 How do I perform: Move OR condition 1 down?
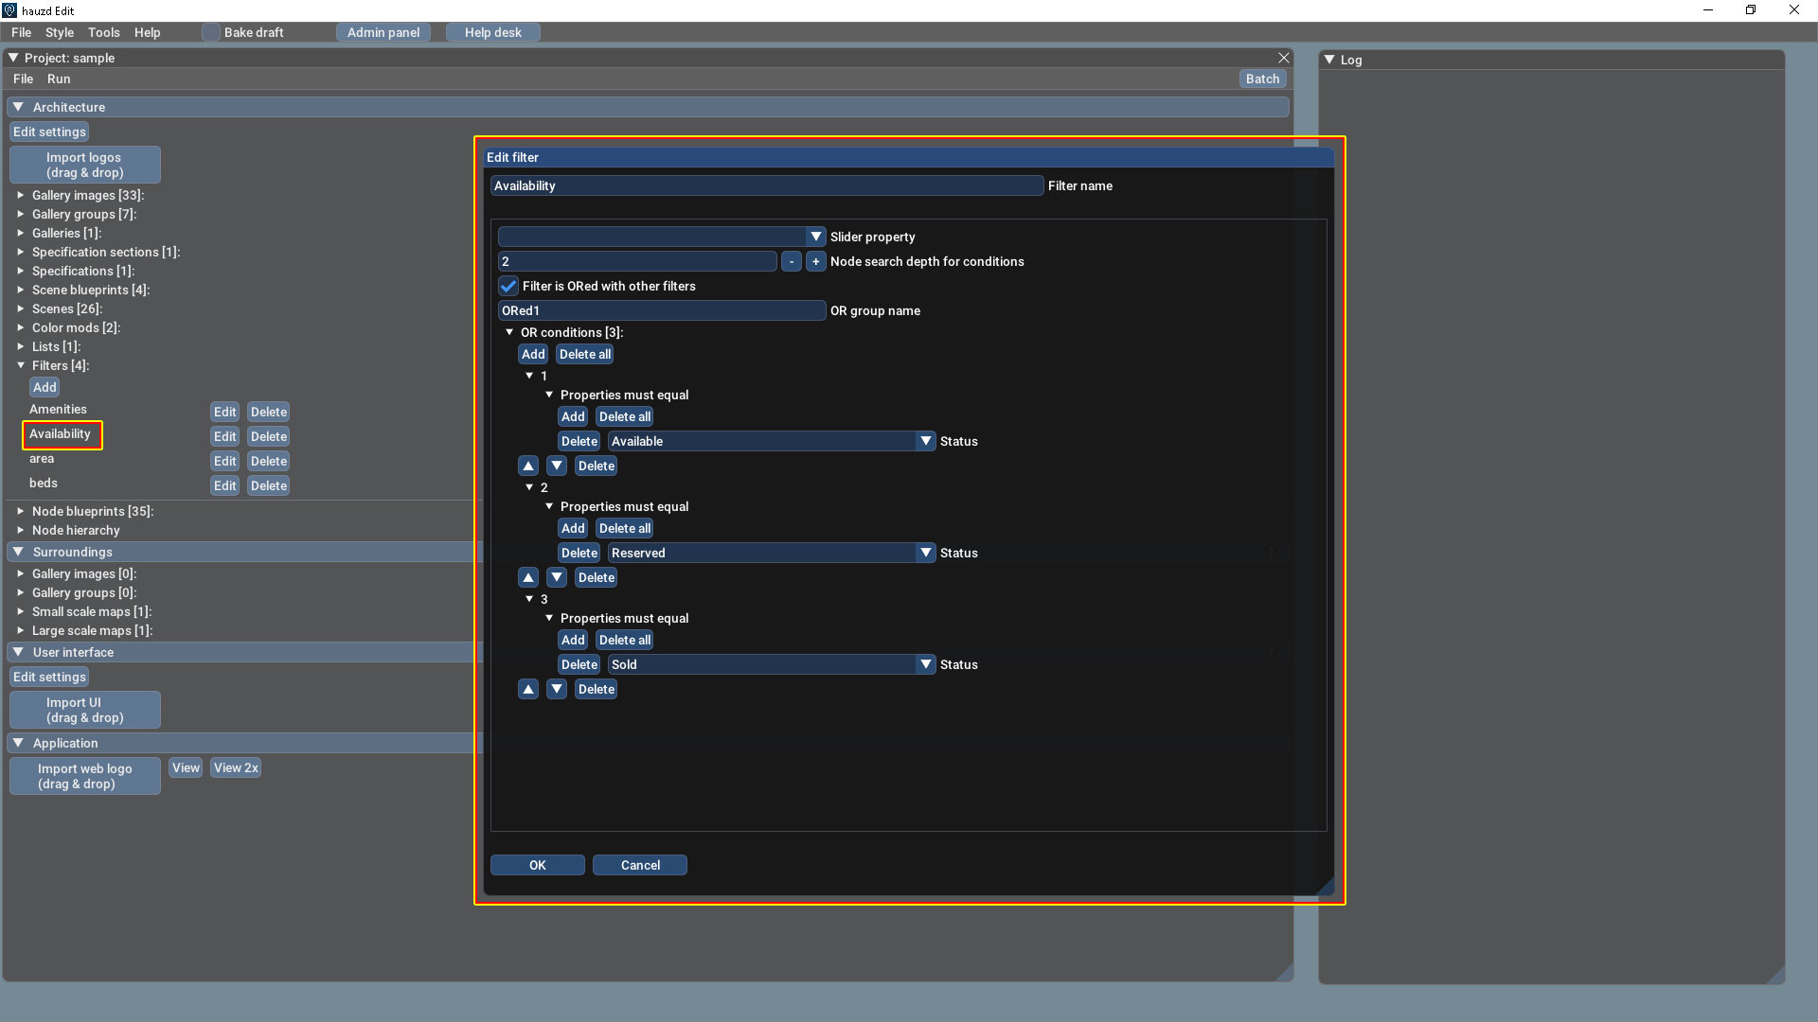557,466
